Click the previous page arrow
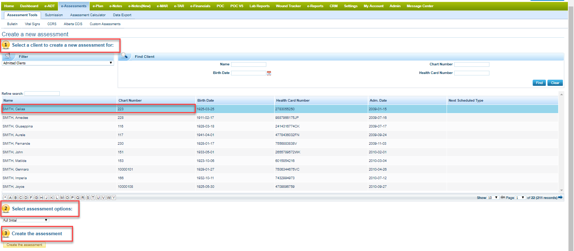 [503, 197]
